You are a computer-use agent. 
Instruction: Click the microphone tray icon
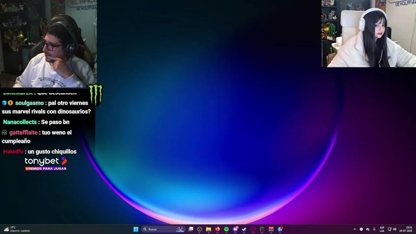(x=374, y=229)
